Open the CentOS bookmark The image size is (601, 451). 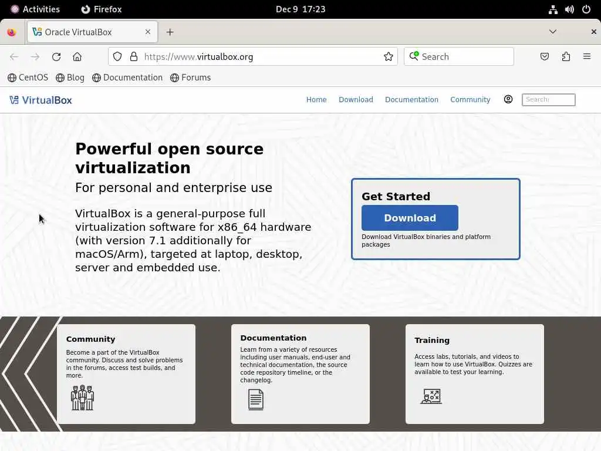point(28,78)
